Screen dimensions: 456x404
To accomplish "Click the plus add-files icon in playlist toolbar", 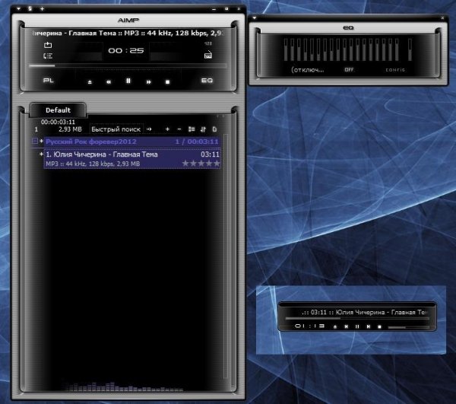I will (x=167, y=129).
